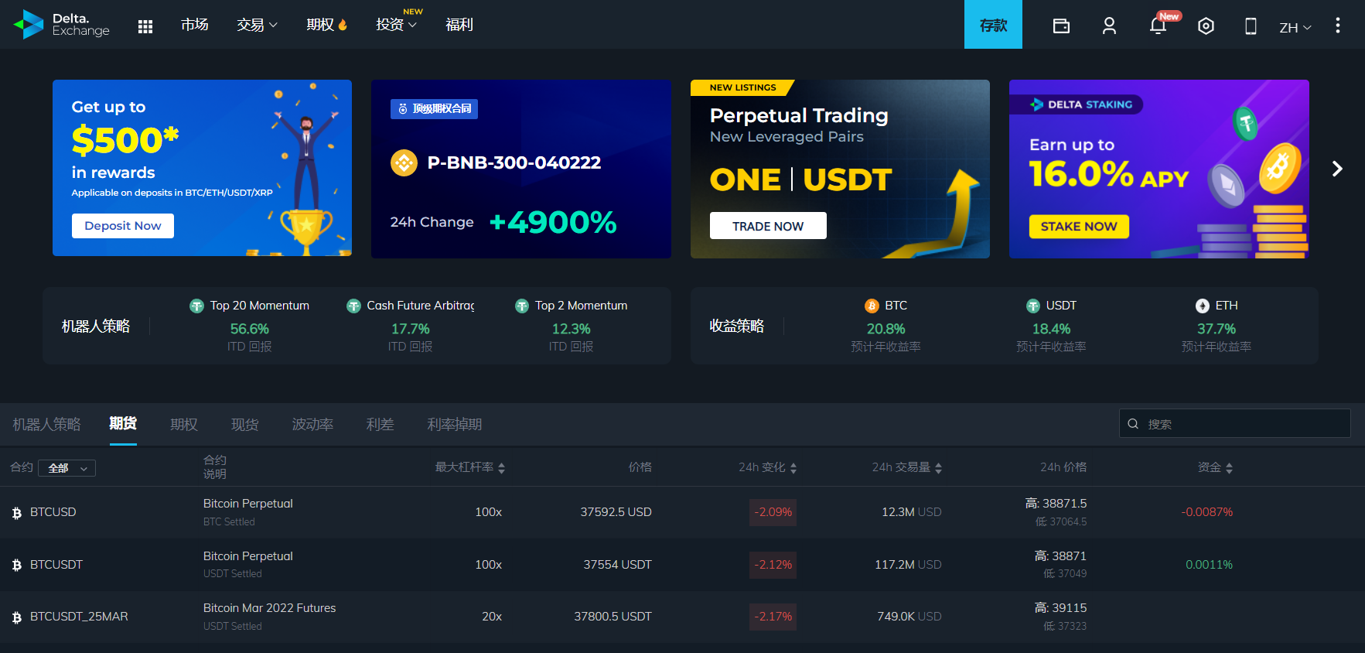
Task: Open the vertical three-dot more menu
Action: tap(1337, 26)
